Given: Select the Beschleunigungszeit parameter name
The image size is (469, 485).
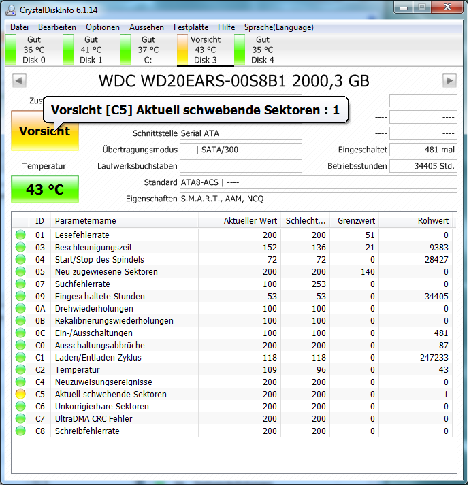Looking at the screenshot, I should pyautogui.click(x=93, y=247).
